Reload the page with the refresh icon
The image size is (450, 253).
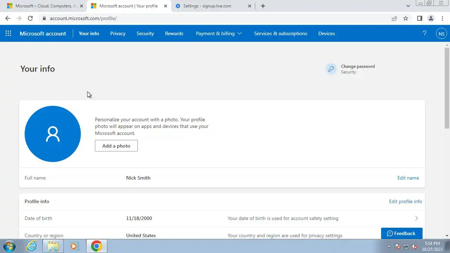click(x=30, y=18)
